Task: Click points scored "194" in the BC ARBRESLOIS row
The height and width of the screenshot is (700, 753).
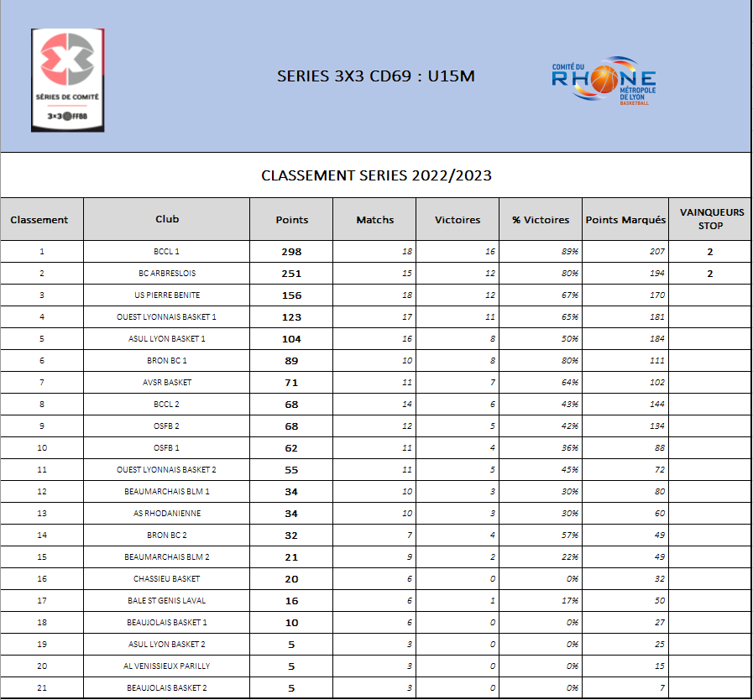Action: [657, 273]
